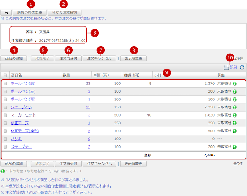Click the top 注文キャンセル button
Viewport: 247px width, 196px height.
click(x=99, y=58)
